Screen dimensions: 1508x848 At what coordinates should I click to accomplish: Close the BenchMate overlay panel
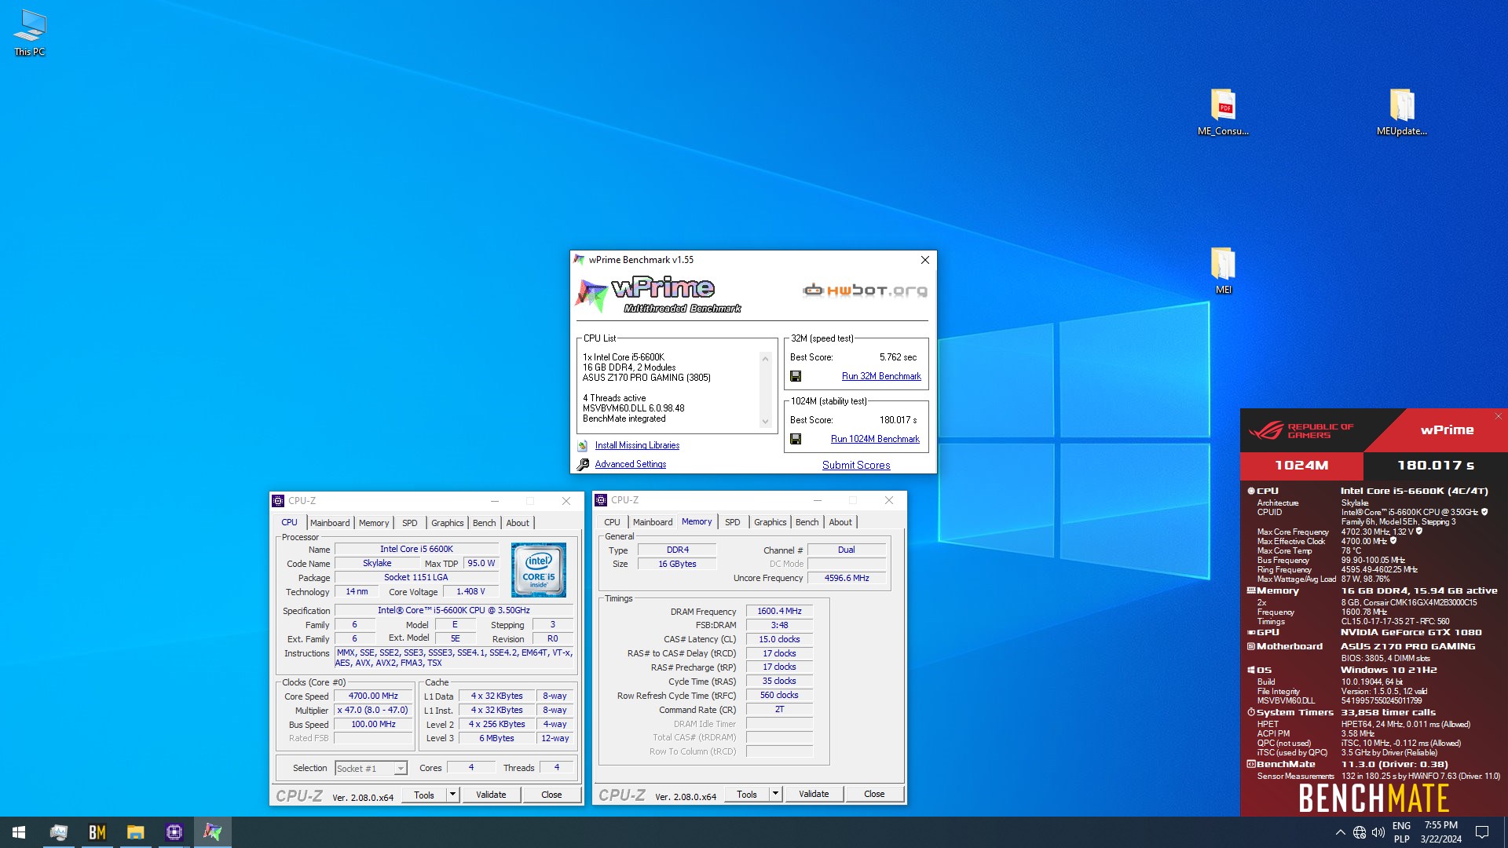click(1499, 416)
